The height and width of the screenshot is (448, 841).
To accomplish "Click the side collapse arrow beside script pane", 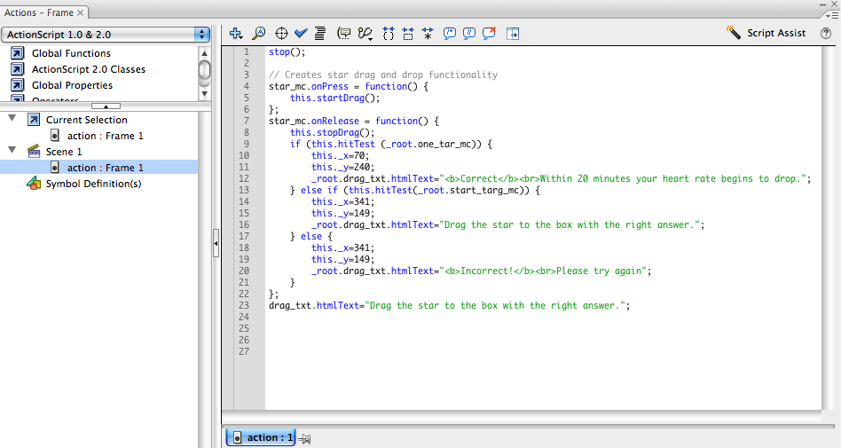I will click(x=216, y=243).
